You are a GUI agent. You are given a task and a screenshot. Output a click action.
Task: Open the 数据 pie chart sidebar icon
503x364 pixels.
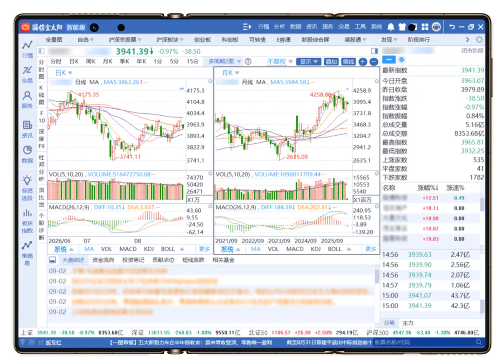pos(27,154)
